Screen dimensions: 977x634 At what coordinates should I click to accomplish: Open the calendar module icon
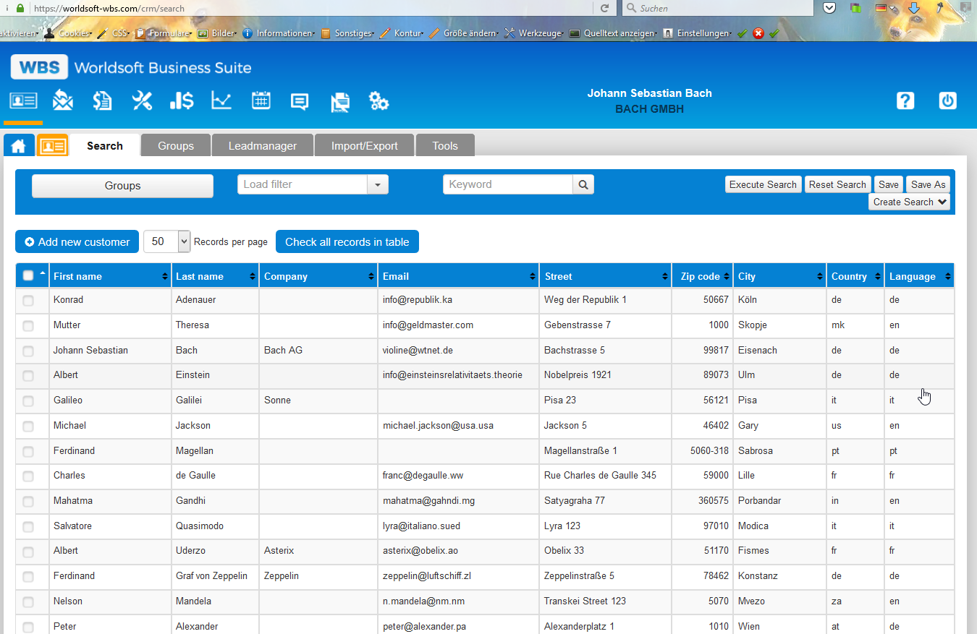(x=261, y=100)
